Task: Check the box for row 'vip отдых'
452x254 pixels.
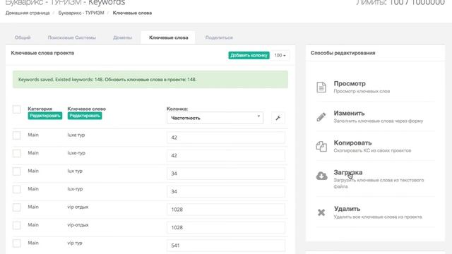Action: click(16, 207)
